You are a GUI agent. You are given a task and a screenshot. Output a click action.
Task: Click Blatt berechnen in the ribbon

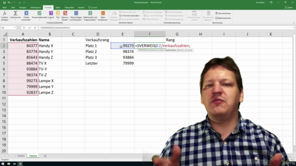point(223,18)
